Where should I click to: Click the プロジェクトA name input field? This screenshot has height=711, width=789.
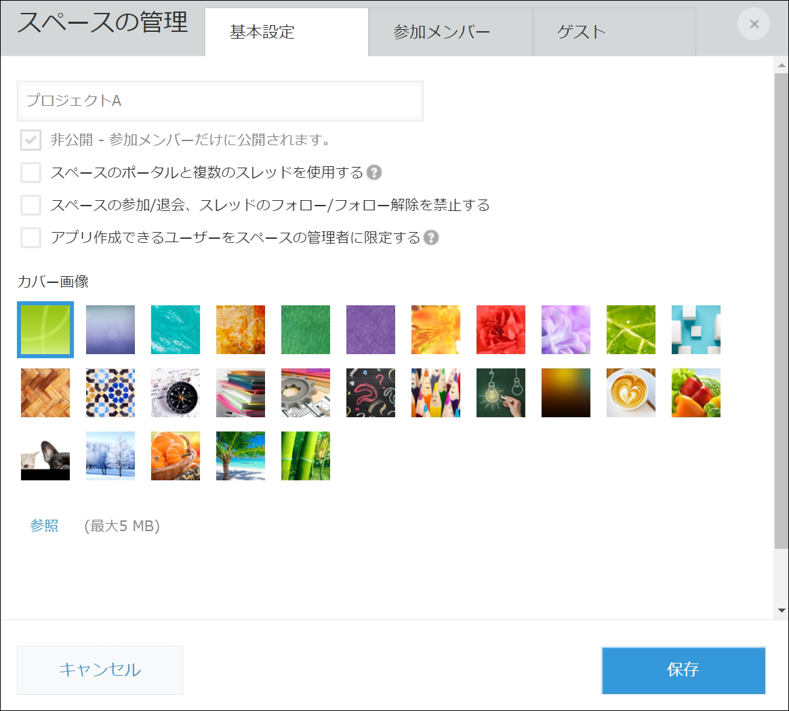(x=220, y=100)
